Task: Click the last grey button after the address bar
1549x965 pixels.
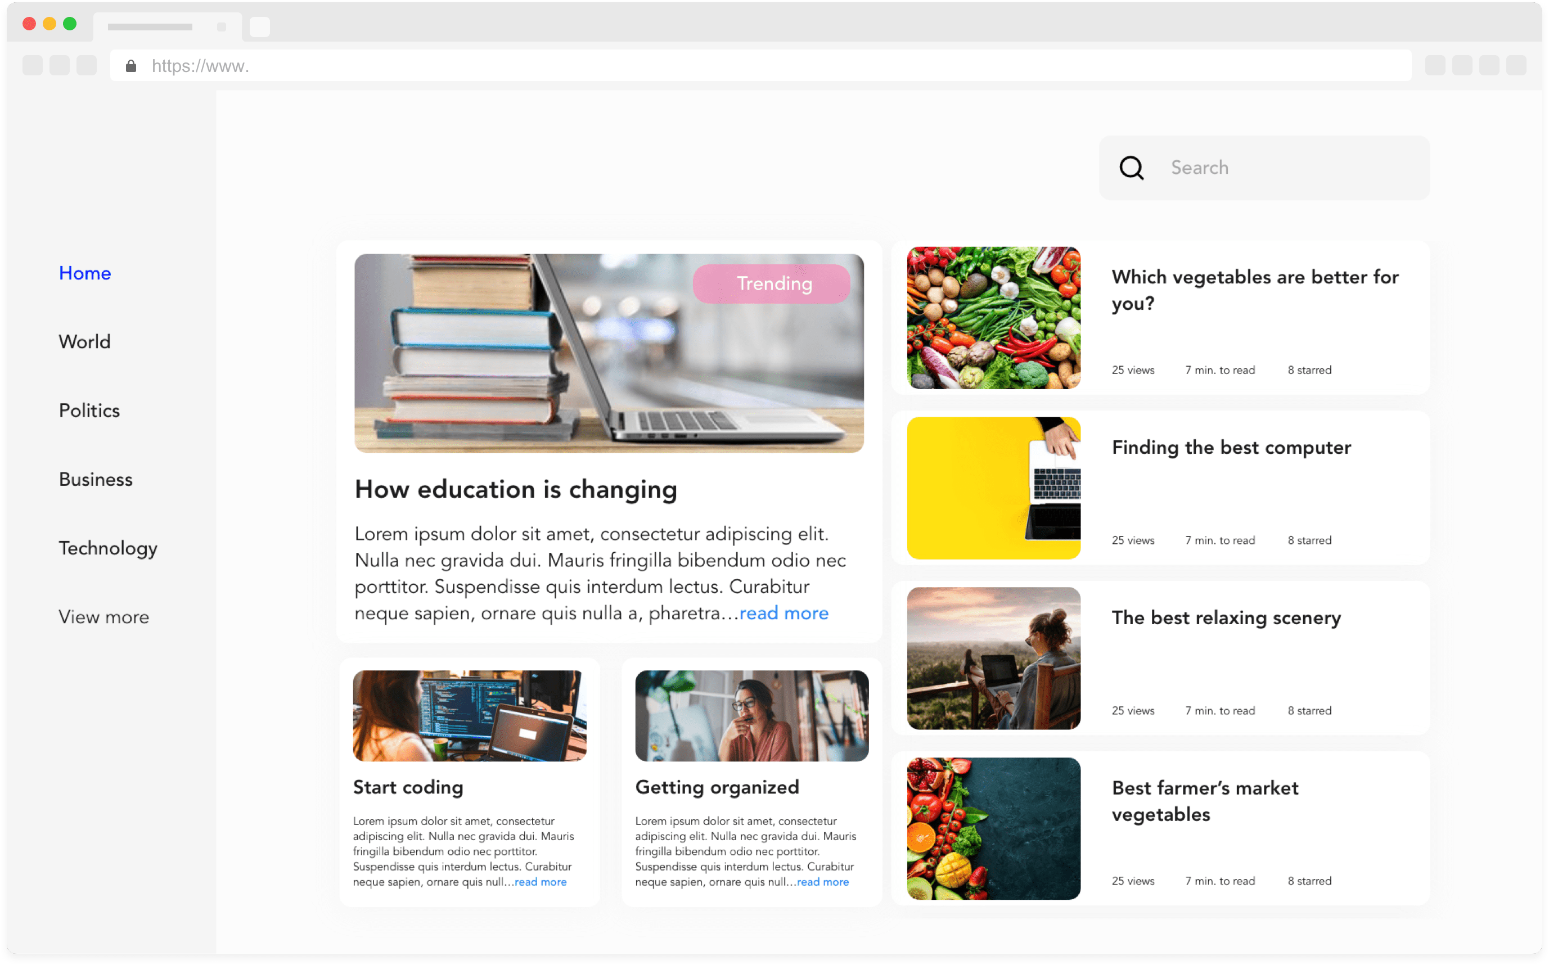Action: click(1516, 66)
